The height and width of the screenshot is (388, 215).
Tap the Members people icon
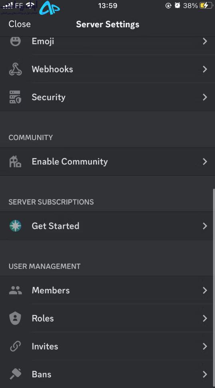[15, 290]
